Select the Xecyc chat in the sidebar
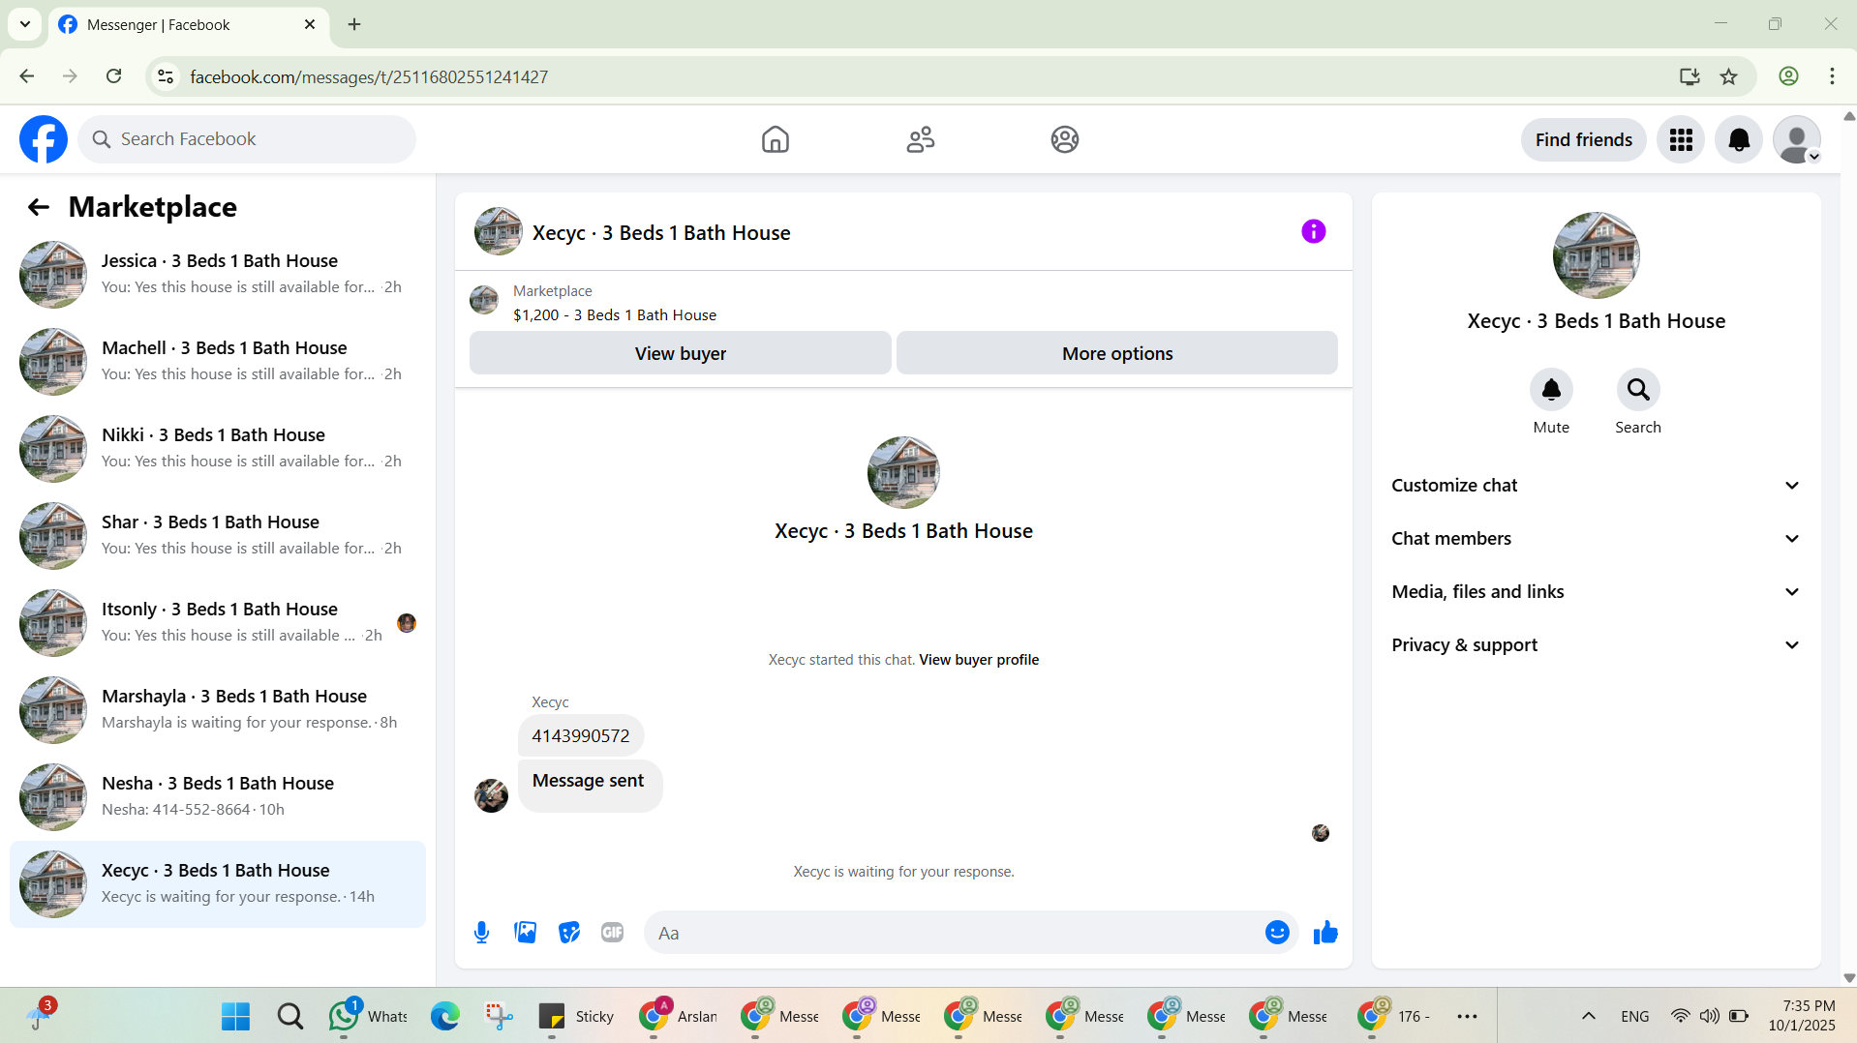Screen dimensions: 1857x1043 click(x=218, y=884)
